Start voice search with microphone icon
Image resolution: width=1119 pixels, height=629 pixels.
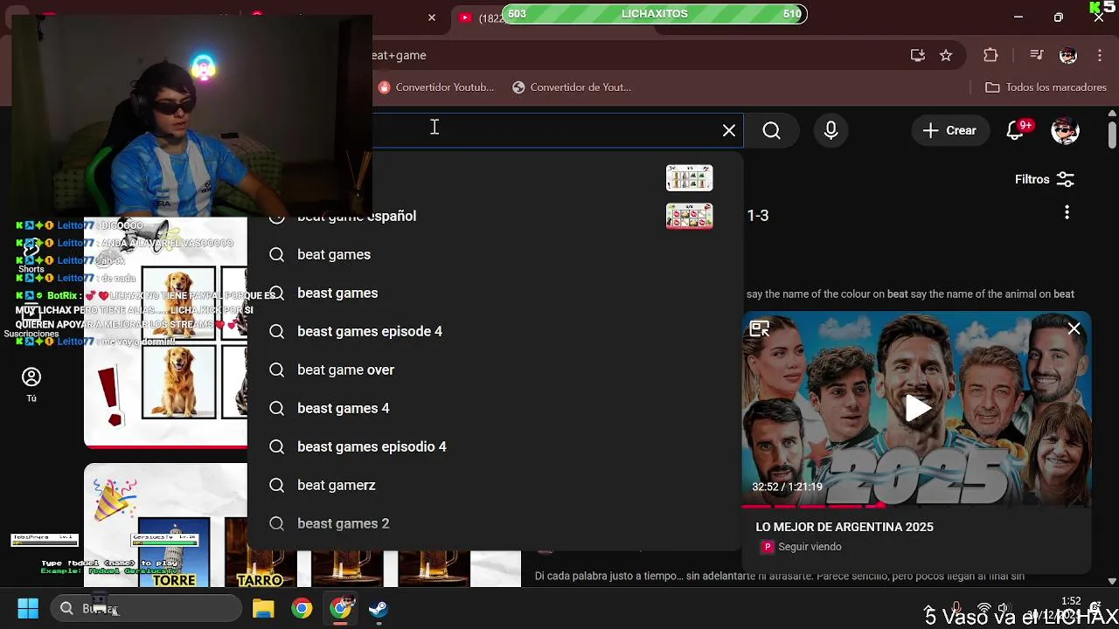[x=831, y=130]
